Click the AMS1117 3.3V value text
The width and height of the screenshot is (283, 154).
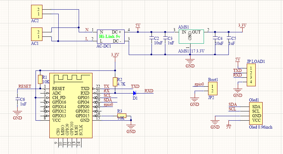click(191, 51)
